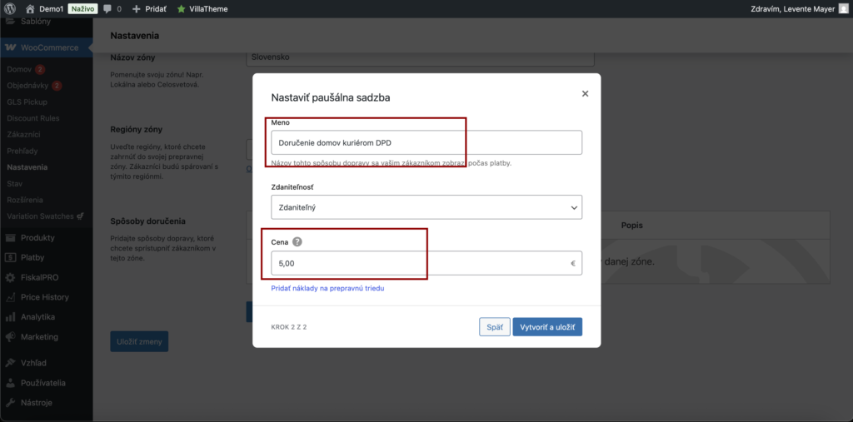
Task: Click the user avatar in admin bar
Action: pyautogui.click(x=842, y=8)
